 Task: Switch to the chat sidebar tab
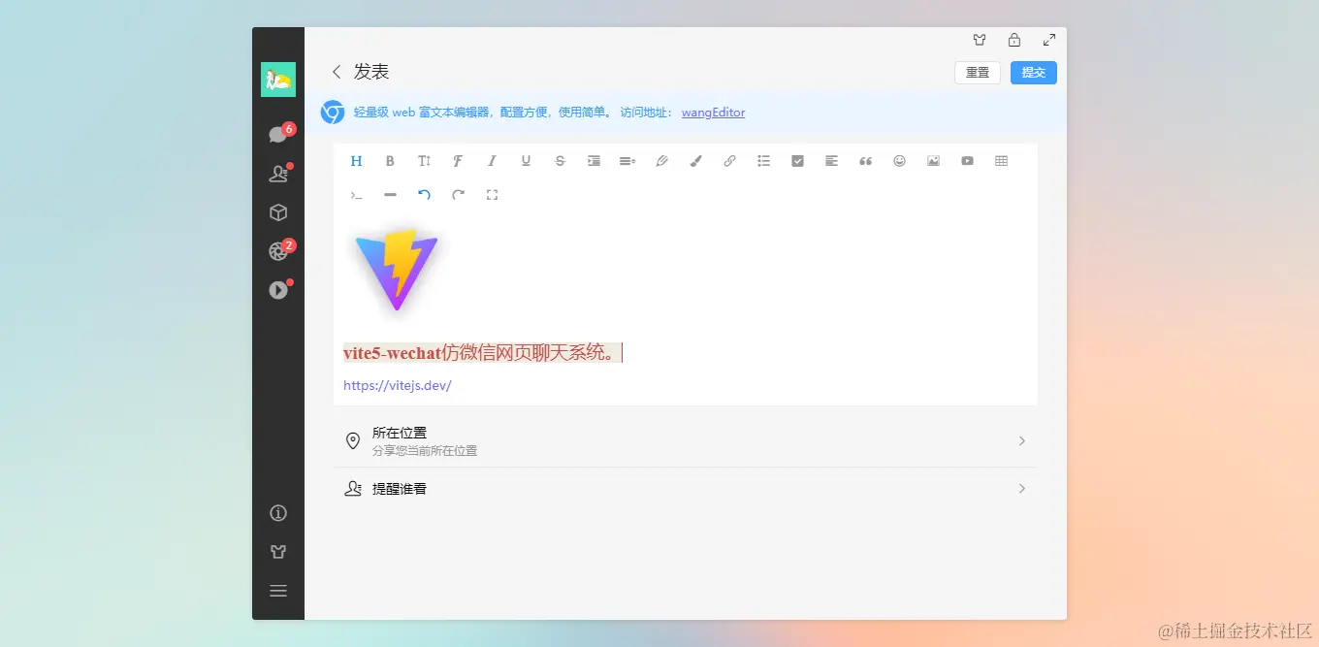pos(278,134)
